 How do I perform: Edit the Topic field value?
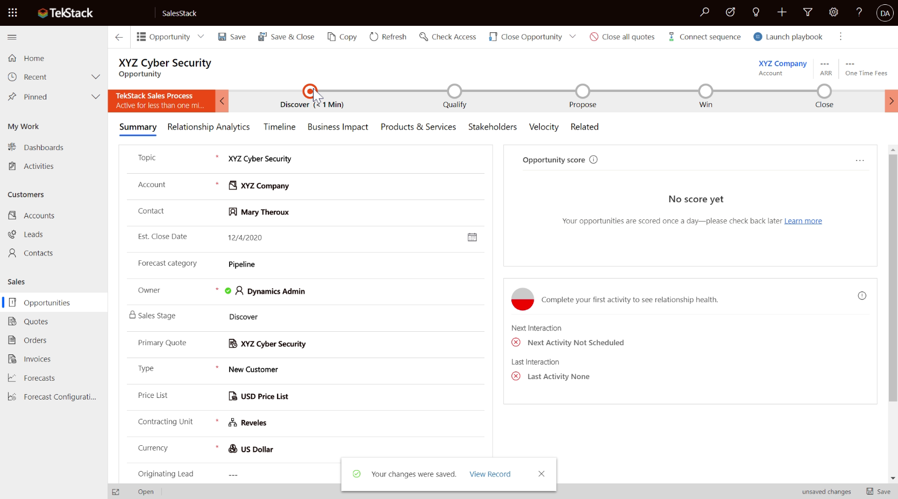pos(355,159)
